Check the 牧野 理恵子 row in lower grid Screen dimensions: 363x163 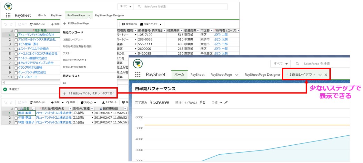16,122
